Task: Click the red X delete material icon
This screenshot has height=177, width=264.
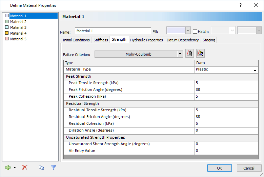Action: (x=24, y=168)
